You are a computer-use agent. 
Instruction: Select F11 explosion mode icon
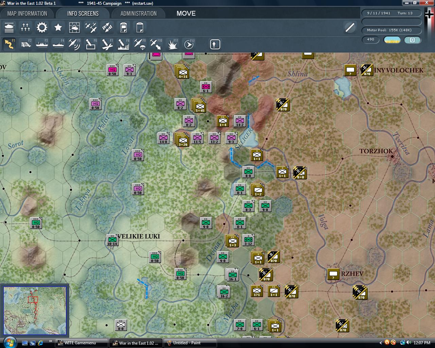[x=172, y=44]
